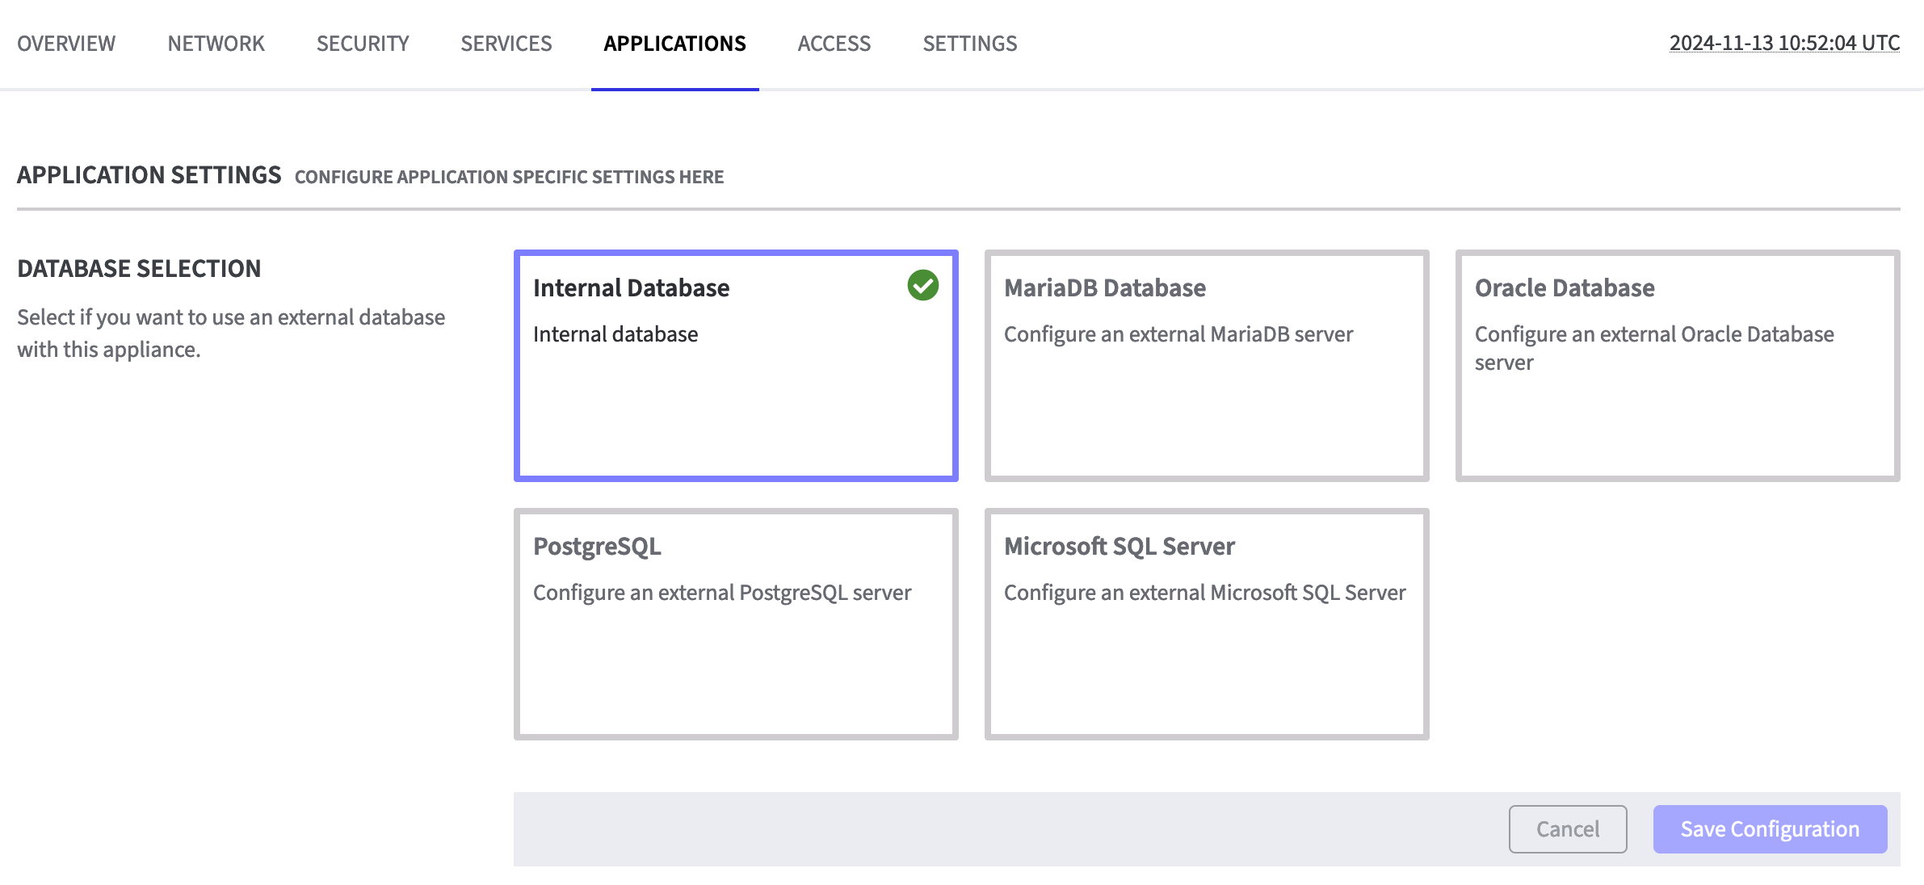Click the Application Settings heading
This screenshot has width=1924, height=885.
tap(149, 175)
